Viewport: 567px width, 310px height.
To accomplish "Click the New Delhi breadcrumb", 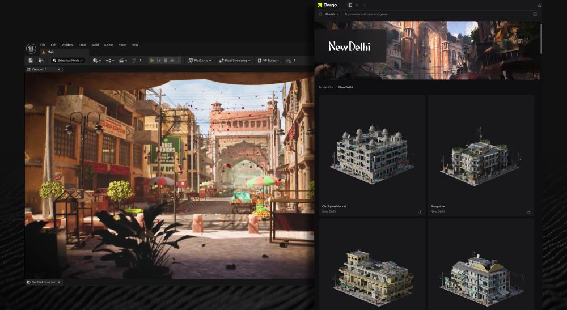I will 345,87.
